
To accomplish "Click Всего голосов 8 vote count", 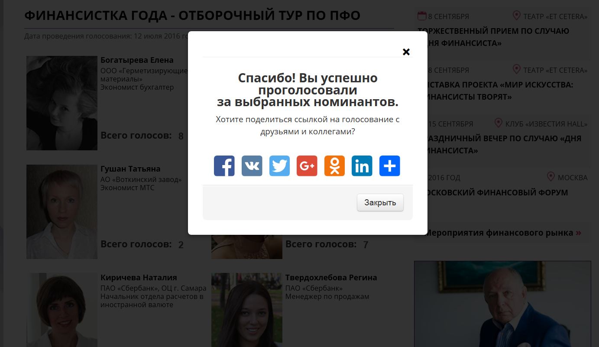I will [142, 136].
